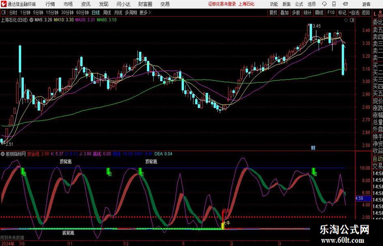Click the 复权 button
Image resolution: width=383 pixels, height=246 pixels.
pos(273,13)
